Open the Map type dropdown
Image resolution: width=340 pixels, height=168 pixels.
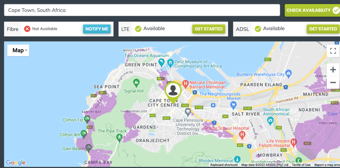[18, 50]
